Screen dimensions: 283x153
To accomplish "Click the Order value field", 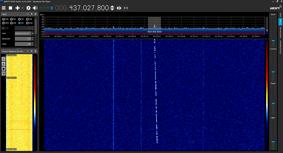I will pyautogui.click(x=23, y=44).
